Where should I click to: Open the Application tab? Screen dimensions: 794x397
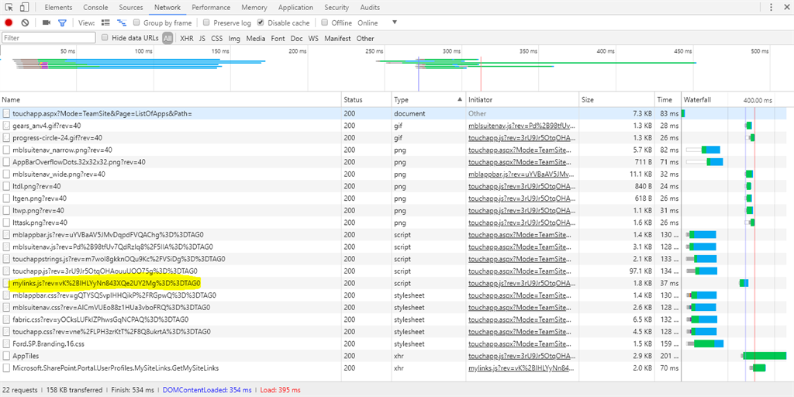tap(295, 8)
